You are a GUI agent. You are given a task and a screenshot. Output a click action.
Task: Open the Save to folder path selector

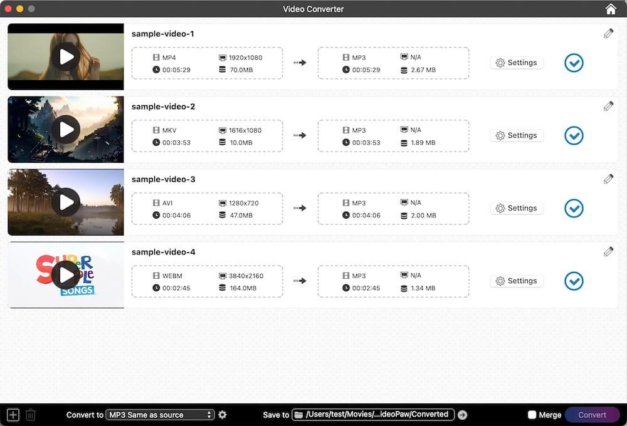click(x=373, y=415)
